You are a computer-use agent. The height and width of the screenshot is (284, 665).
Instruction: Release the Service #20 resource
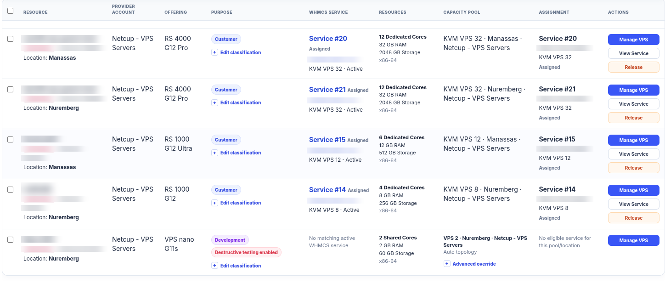pyautogui.click(x=633, y=67)
